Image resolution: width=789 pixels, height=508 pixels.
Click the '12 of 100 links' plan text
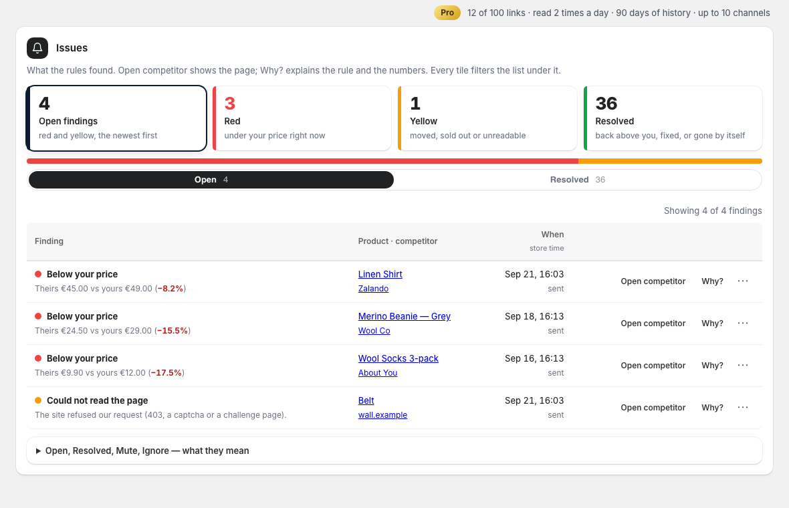point(496,13)
